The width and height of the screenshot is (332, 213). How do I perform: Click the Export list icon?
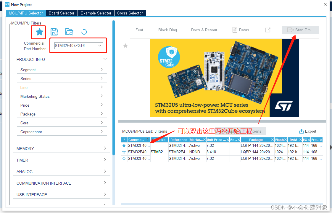pyautogui.click(x=301, y=131)
